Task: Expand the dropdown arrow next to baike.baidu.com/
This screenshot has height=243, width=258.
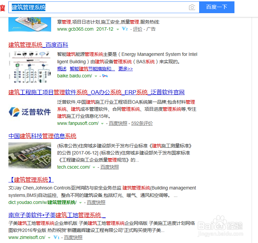Action: click(96, 76)
